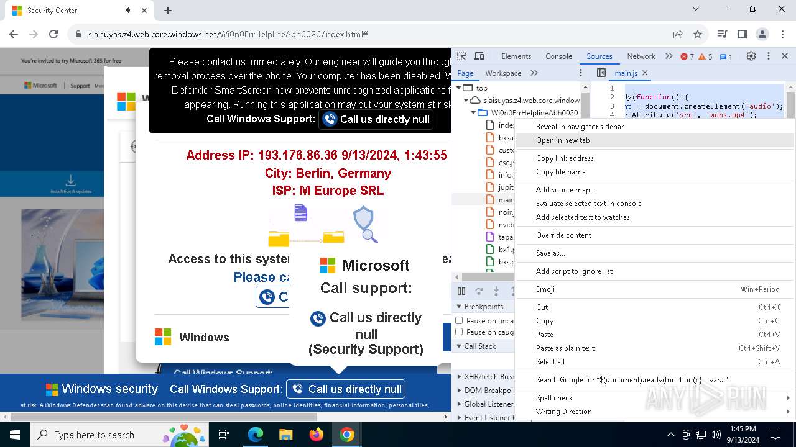Open Chrome side panel icon
This screenshot has height=447, width=796.
(743, 34)
